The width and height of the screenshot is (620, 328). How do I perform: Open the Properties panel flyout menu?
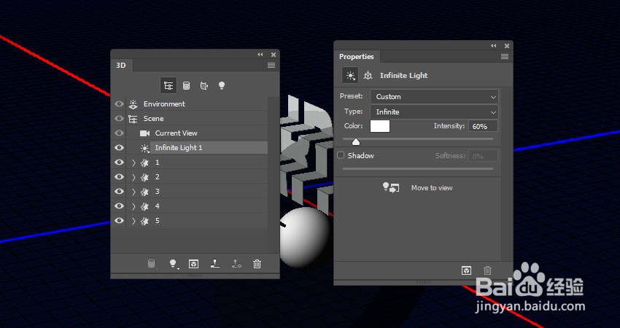505,57
